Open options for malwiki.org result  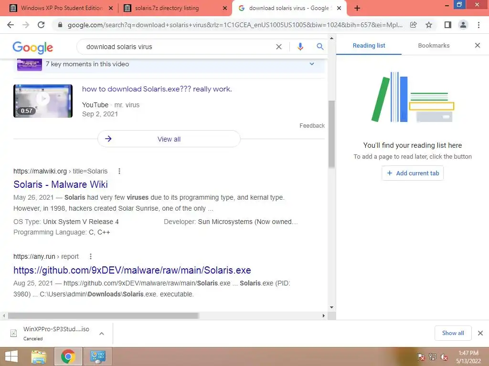click(119, 171)
